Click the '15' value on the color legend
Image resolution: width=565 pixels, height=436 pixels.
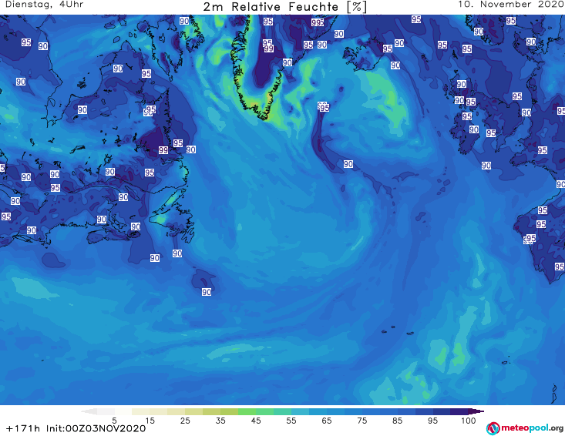click(x=150, y=421)
